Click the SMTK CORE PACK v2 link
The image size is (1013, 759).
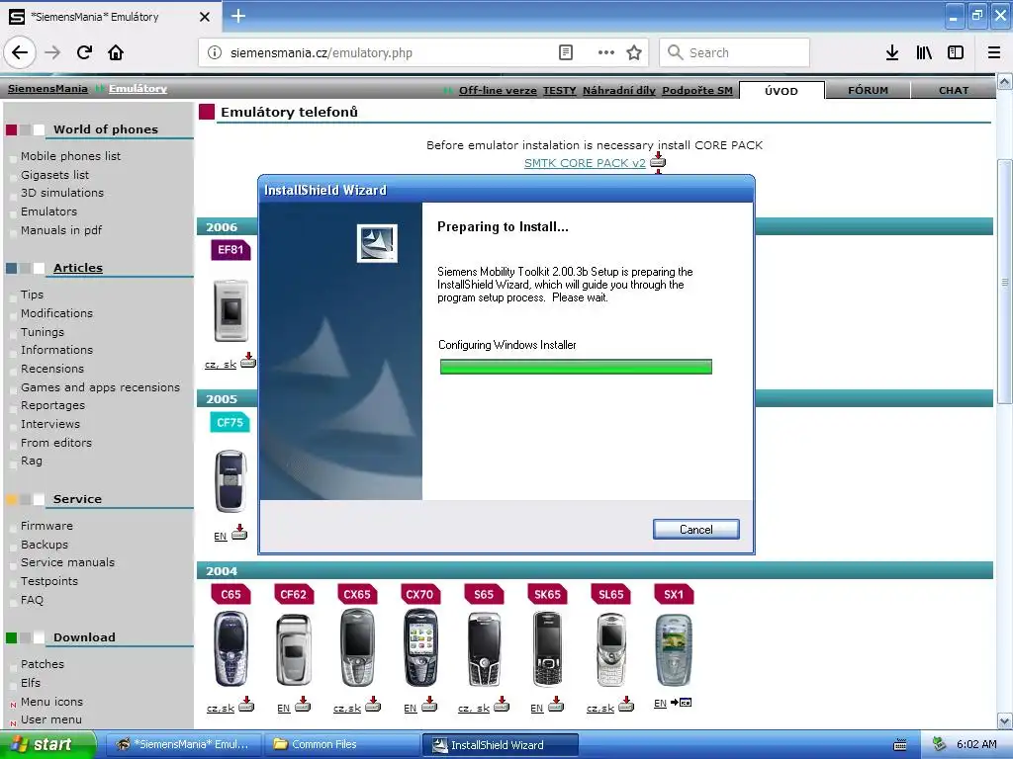pyautogui.click(x=585, y=163)
